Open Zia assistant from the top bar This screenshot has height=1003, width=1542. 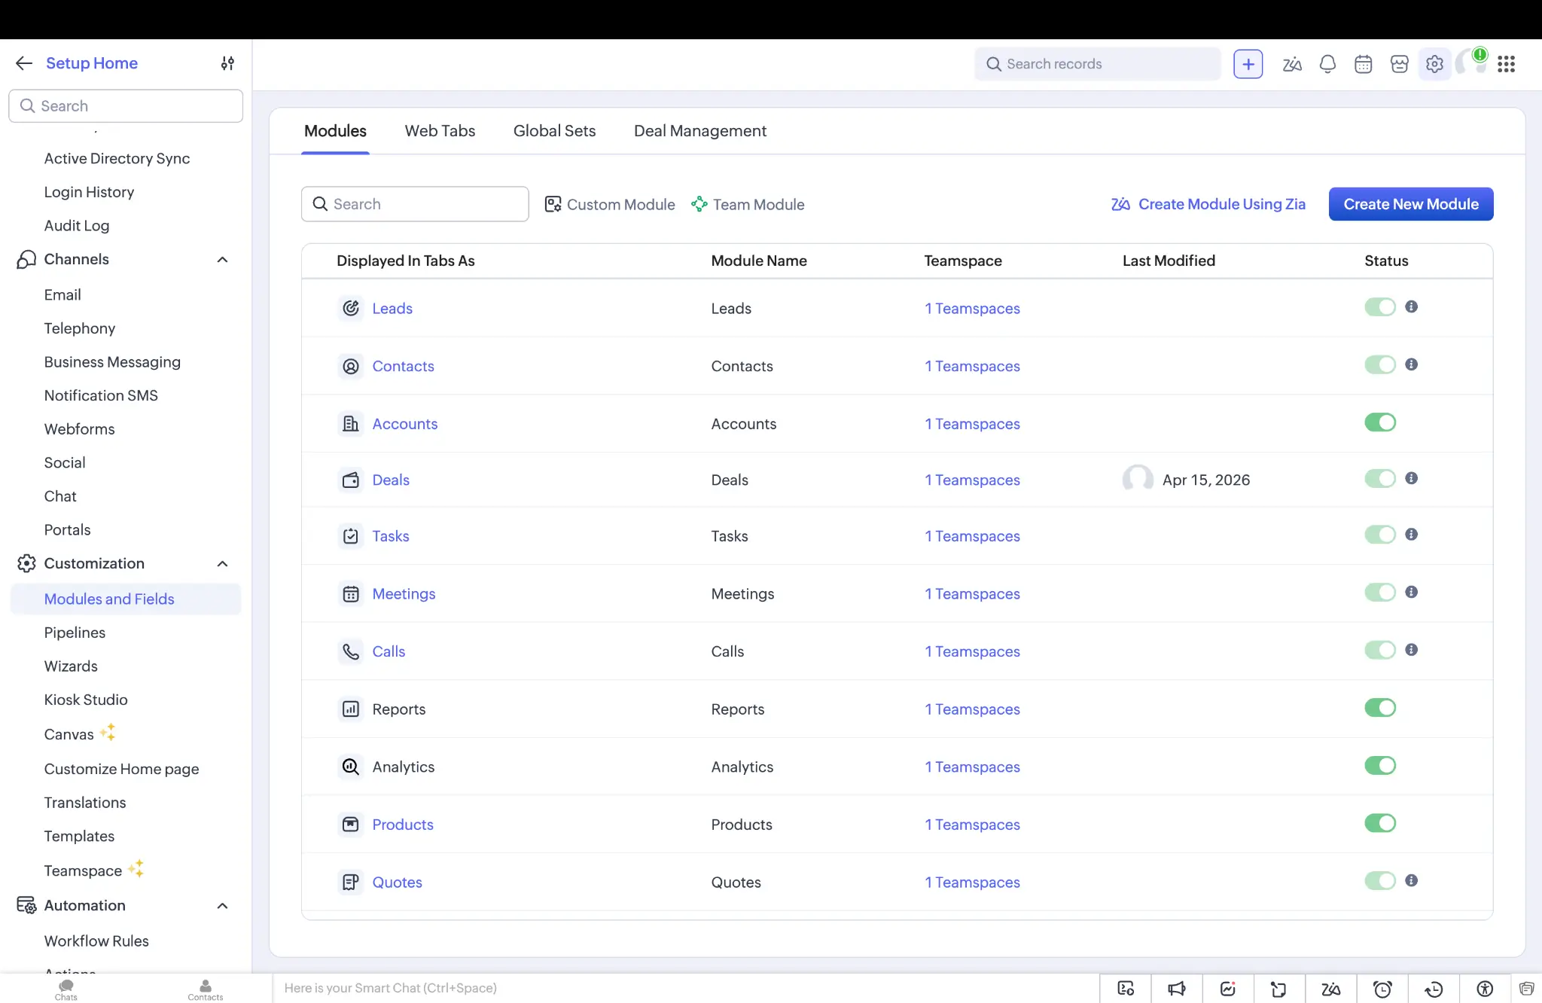click(x=1292, y=63)
